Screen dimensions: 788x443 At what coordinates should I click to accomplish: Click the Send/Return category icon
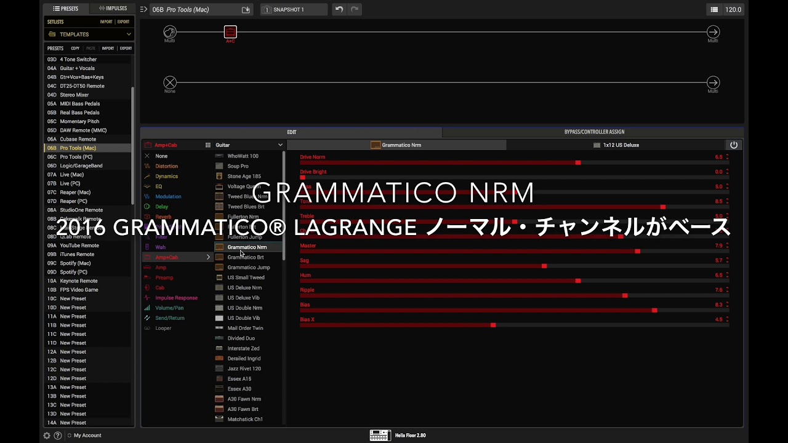147,318
